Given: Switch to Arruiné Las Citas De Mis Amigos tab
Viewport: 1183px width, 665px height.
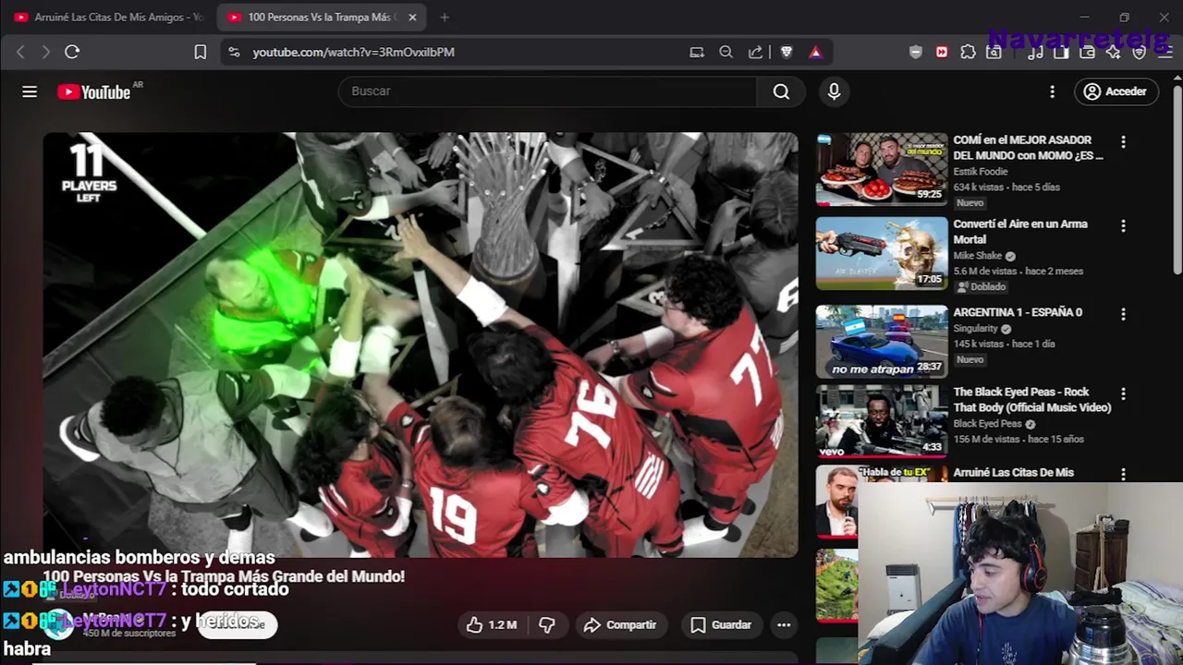Looking at the screenshot, I should (109, 18).
